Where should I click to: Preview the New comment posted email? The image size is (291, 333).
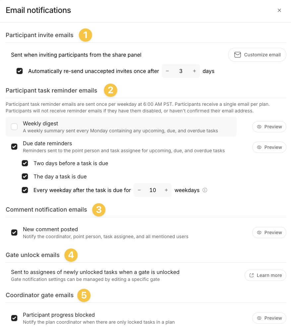pyautogui.click(x=269, y=233)
